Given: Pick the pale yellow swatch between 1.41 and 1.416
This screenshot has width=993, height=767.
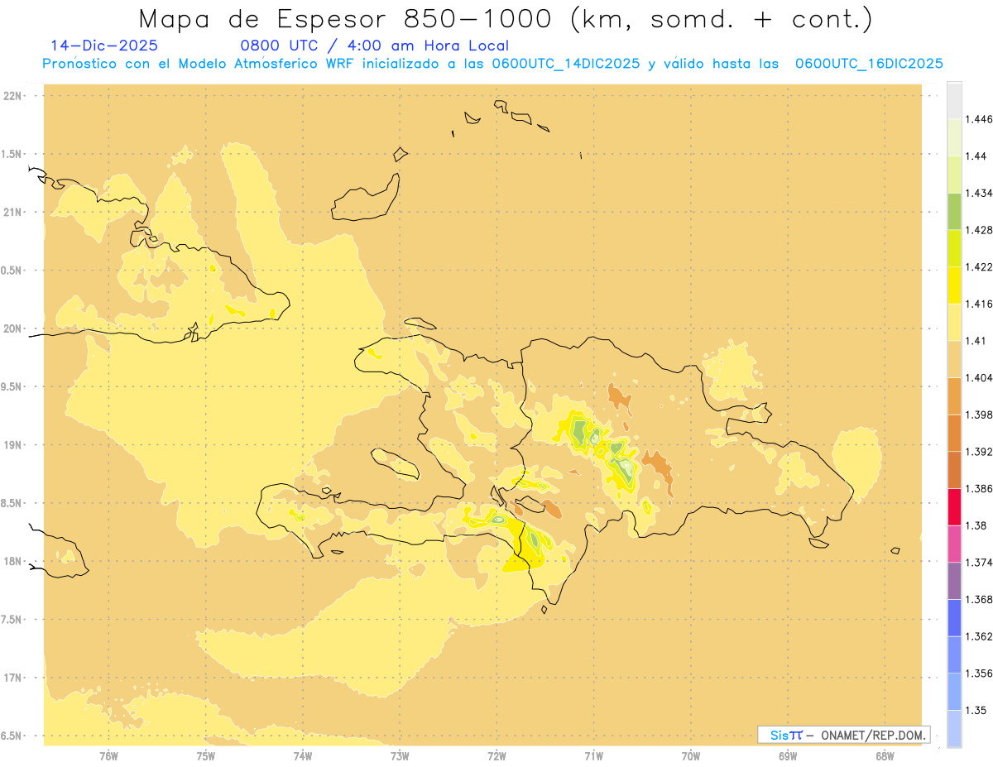Looking at the screenshot, I should pos(954,323).
